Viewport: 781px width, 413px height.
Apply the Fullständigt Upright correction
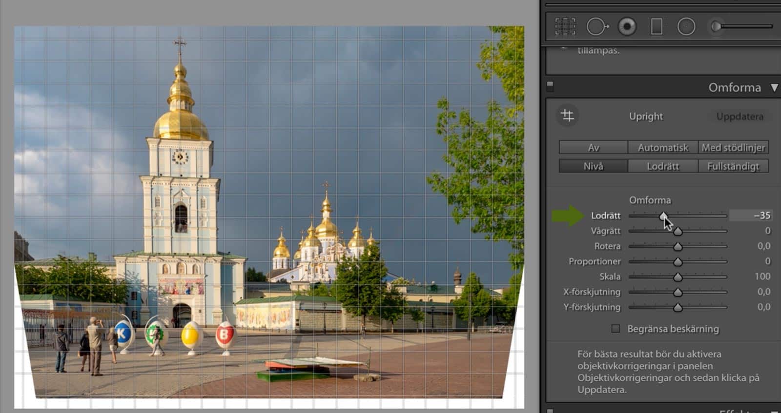coord(733,166)
